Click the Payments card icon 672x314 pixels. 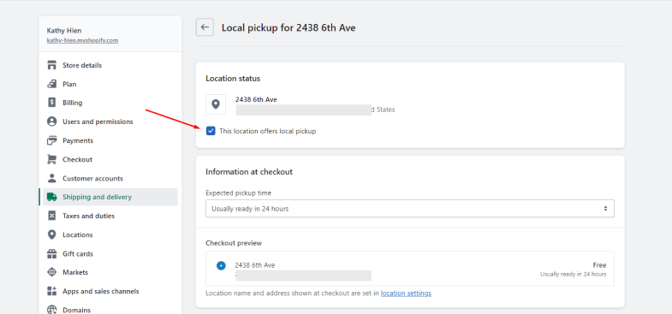click(52, 140)
